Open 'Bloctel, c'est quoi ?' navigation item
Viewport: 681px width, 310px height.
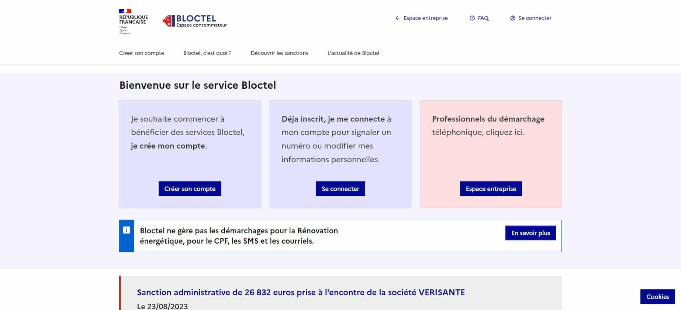207,53
